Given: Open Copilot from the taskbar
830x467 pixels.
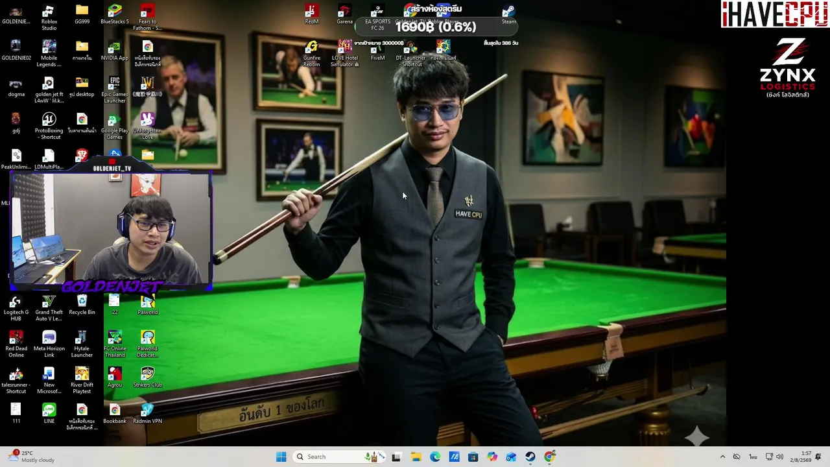Looking at the screenshot, I should 492,457.
